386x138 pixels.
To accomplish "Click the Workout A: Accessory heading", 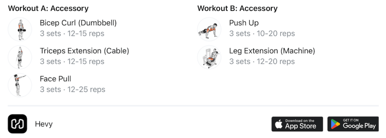I will pos(48,8).
